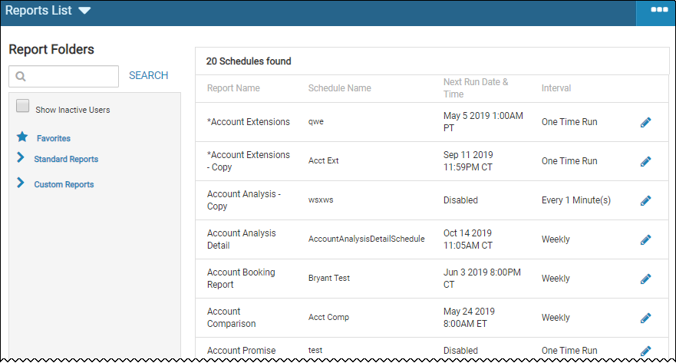Edit the Acct Comp schedule pencil icon
Viewport: 676px width, 363px height.
(645, 318)
